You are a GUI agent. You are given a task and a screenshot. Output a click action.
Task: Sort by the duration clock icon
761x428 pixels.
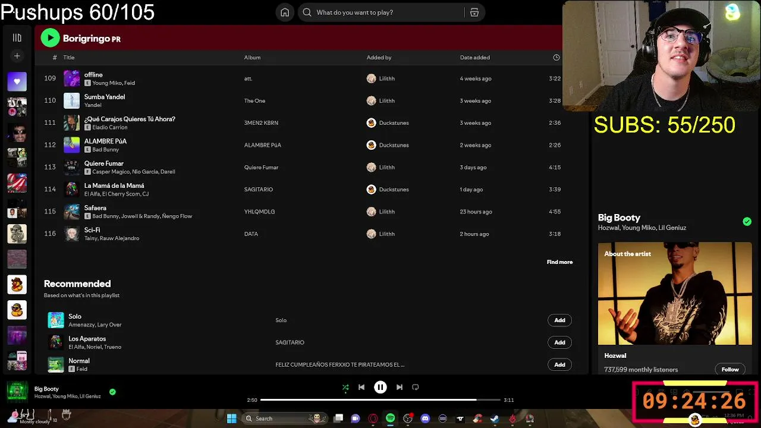(556, 58)
